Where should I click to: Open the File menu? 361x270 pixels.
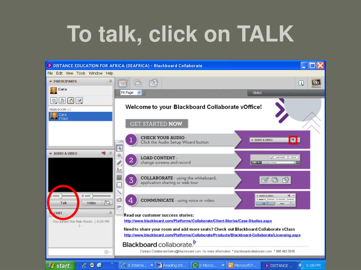[x=50, y=73]
